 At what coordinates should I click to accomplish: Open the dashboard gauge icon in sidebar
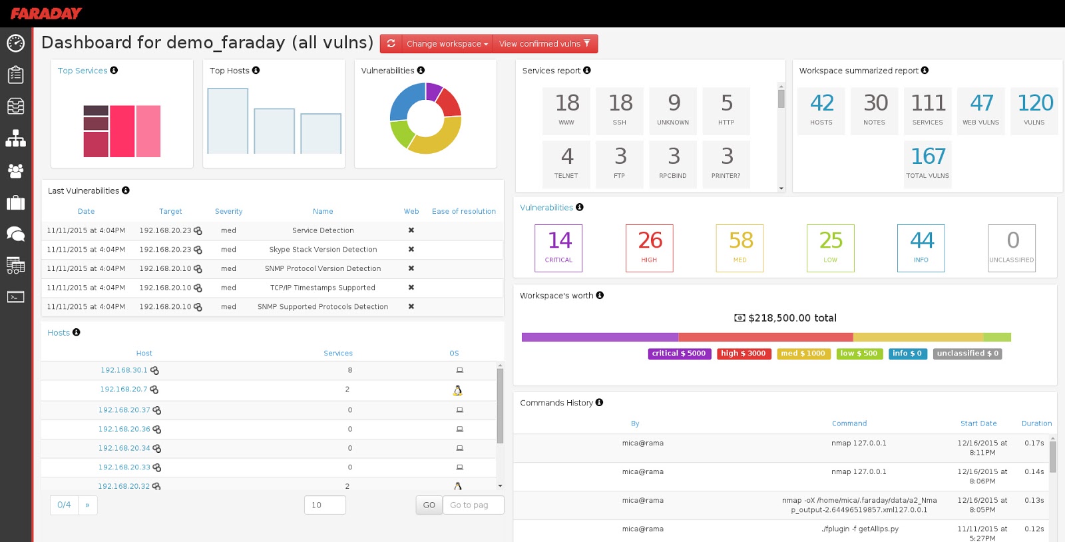(x=15, y=43)
